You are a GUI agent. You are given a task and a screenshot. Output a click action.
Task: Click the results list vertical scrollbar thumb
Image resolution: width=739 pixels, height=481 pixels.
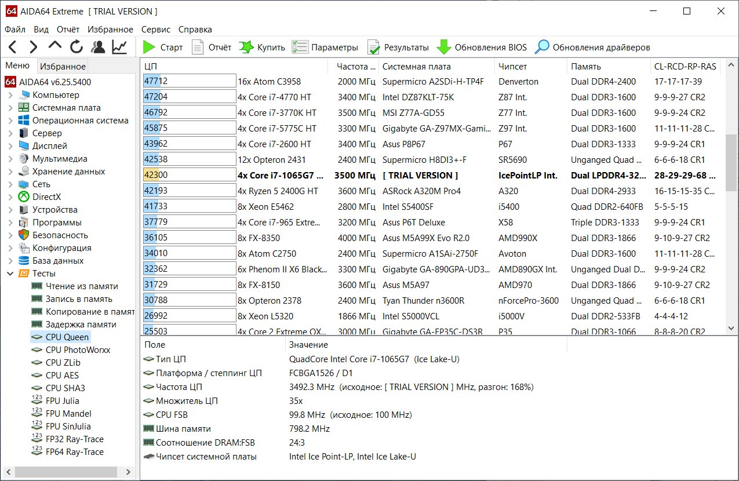click(x=731, y=163)
